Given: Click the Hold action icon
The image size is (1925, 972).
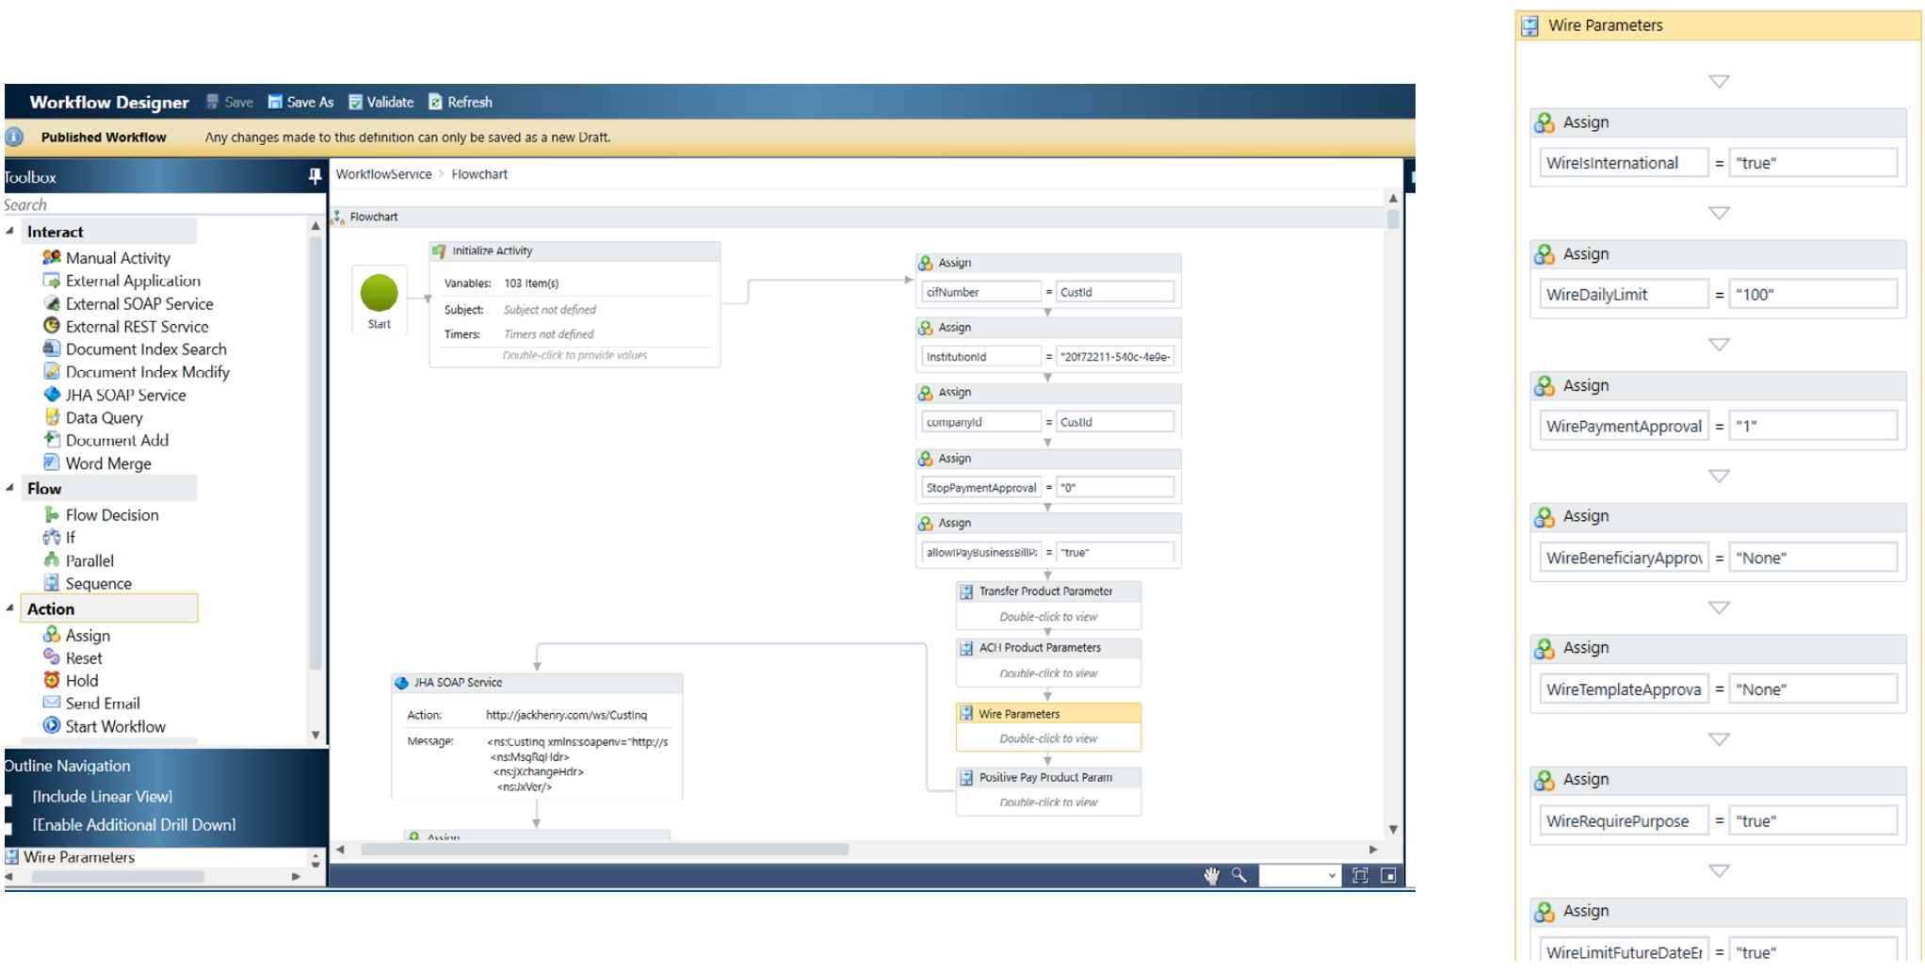Looking at the screenshot, I should click(52, 680).
